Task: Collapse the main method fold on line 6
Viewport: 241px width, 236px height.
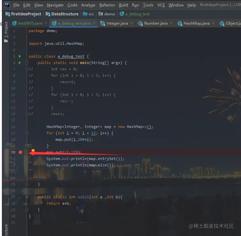Action: click(27, 63)
